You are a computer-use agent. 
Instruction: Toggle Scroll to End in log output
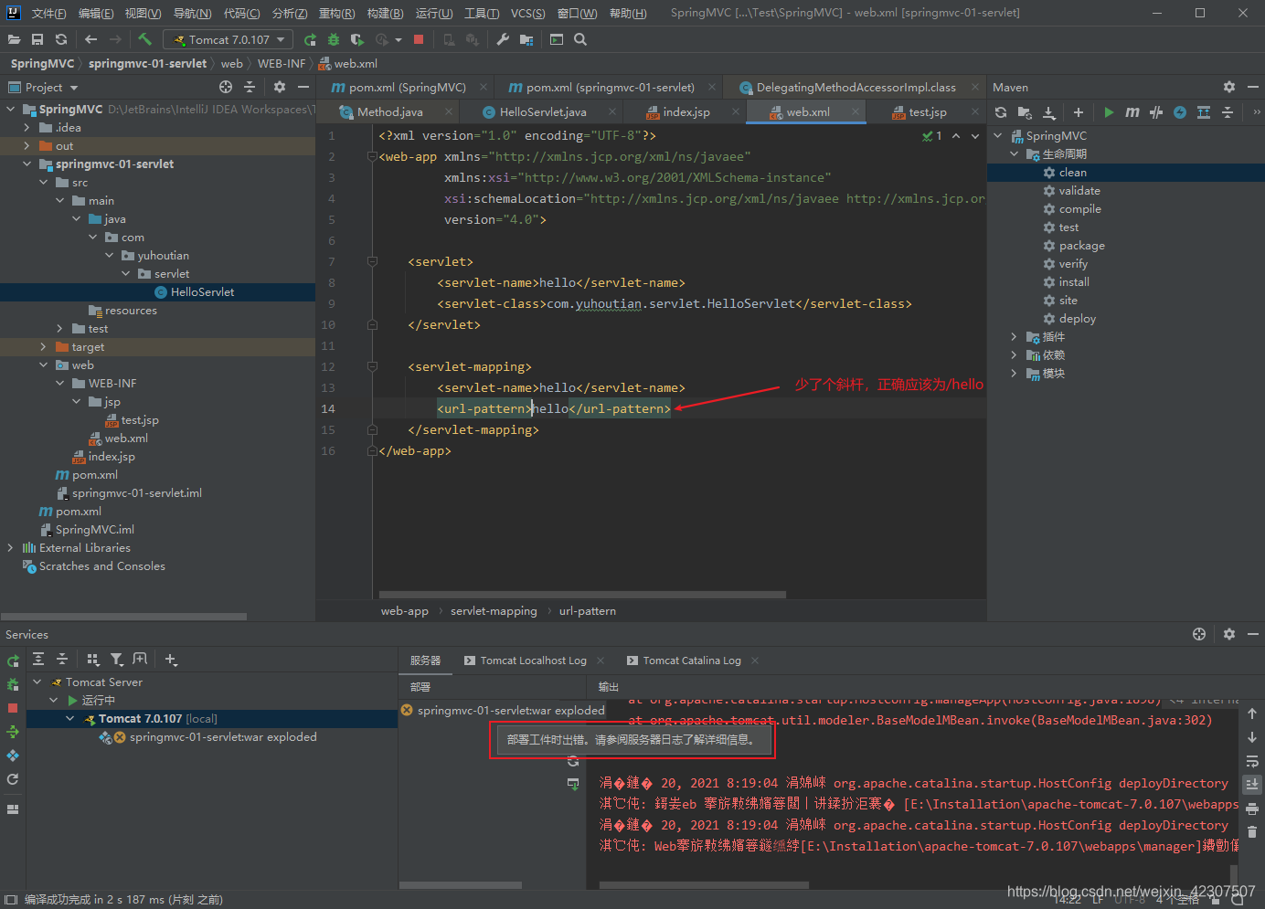pyautogui.click(x=1252, y=785)
